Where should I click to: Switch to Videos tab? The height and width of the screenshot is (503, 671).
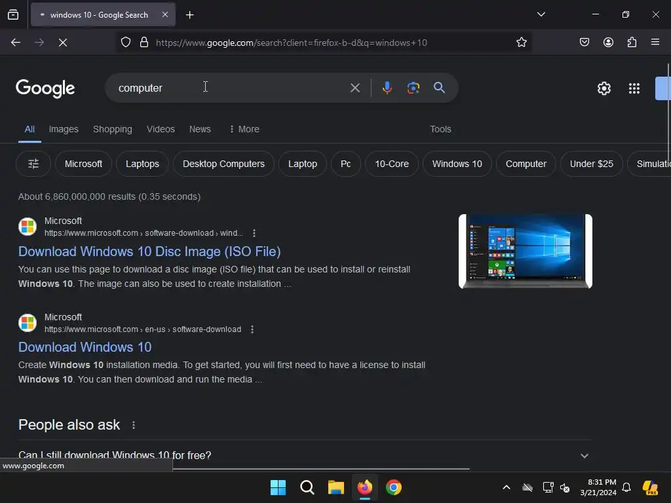click(x=161, y=129)
